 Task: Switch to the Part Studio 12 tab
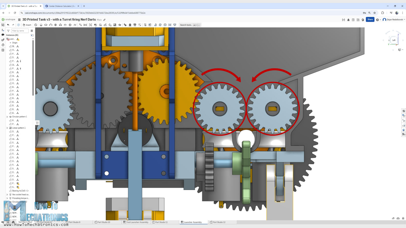[x=219, y=222]
